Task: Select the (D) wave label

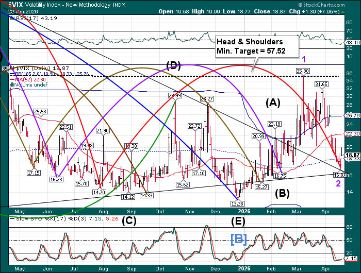Action: pos(174,65)
